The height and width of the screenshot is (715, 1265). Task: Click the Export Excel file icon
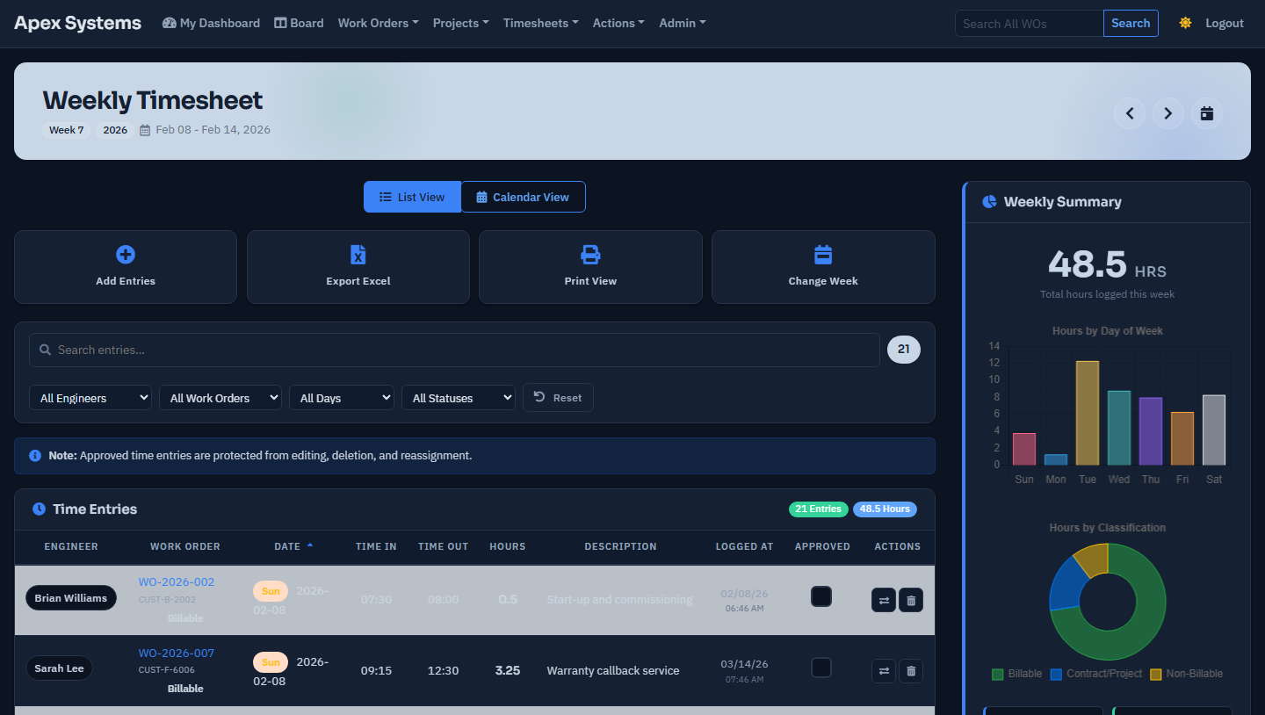(358, 255)
